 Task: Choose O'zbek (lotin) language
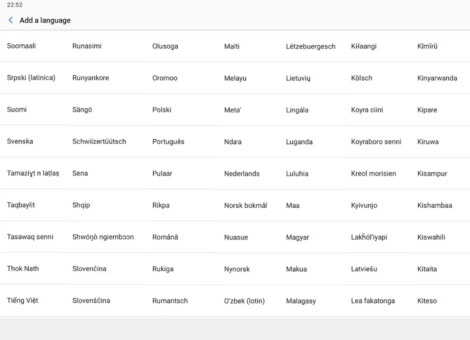pos(244,301)
